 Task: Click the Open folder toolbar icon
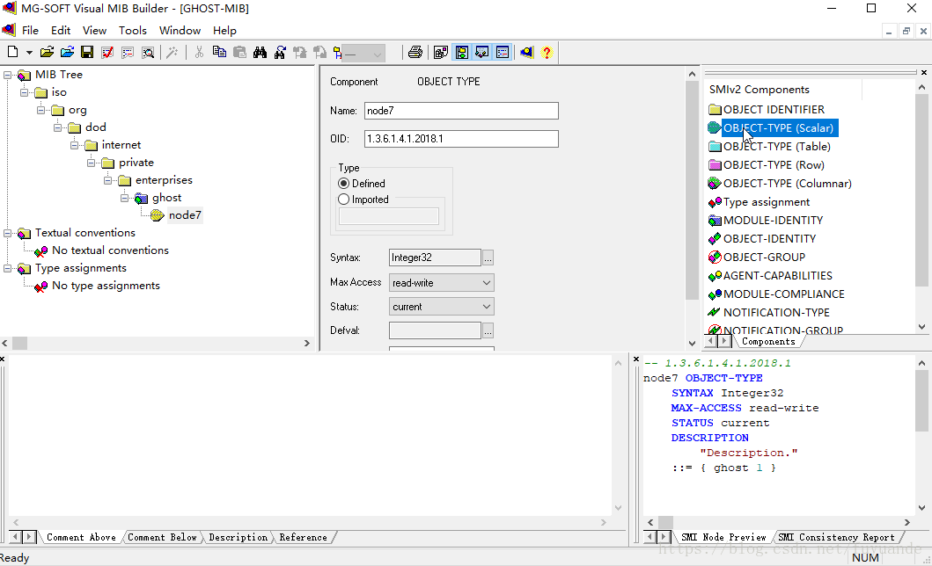coord(47,52)
